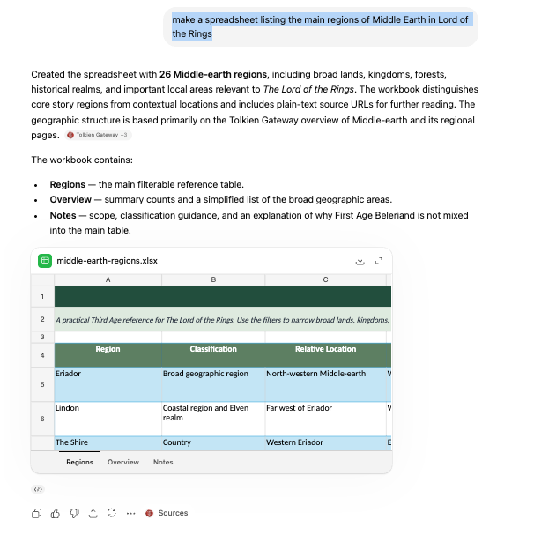This screenshot has height=535, width=534.
Task: Copy the response with the copy icon
Action: [36, 513]
